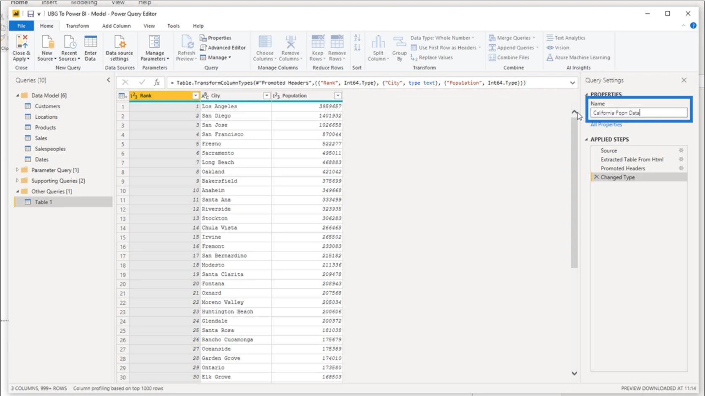Select the Table 1 query
The image size is (705, 396).
63,202
